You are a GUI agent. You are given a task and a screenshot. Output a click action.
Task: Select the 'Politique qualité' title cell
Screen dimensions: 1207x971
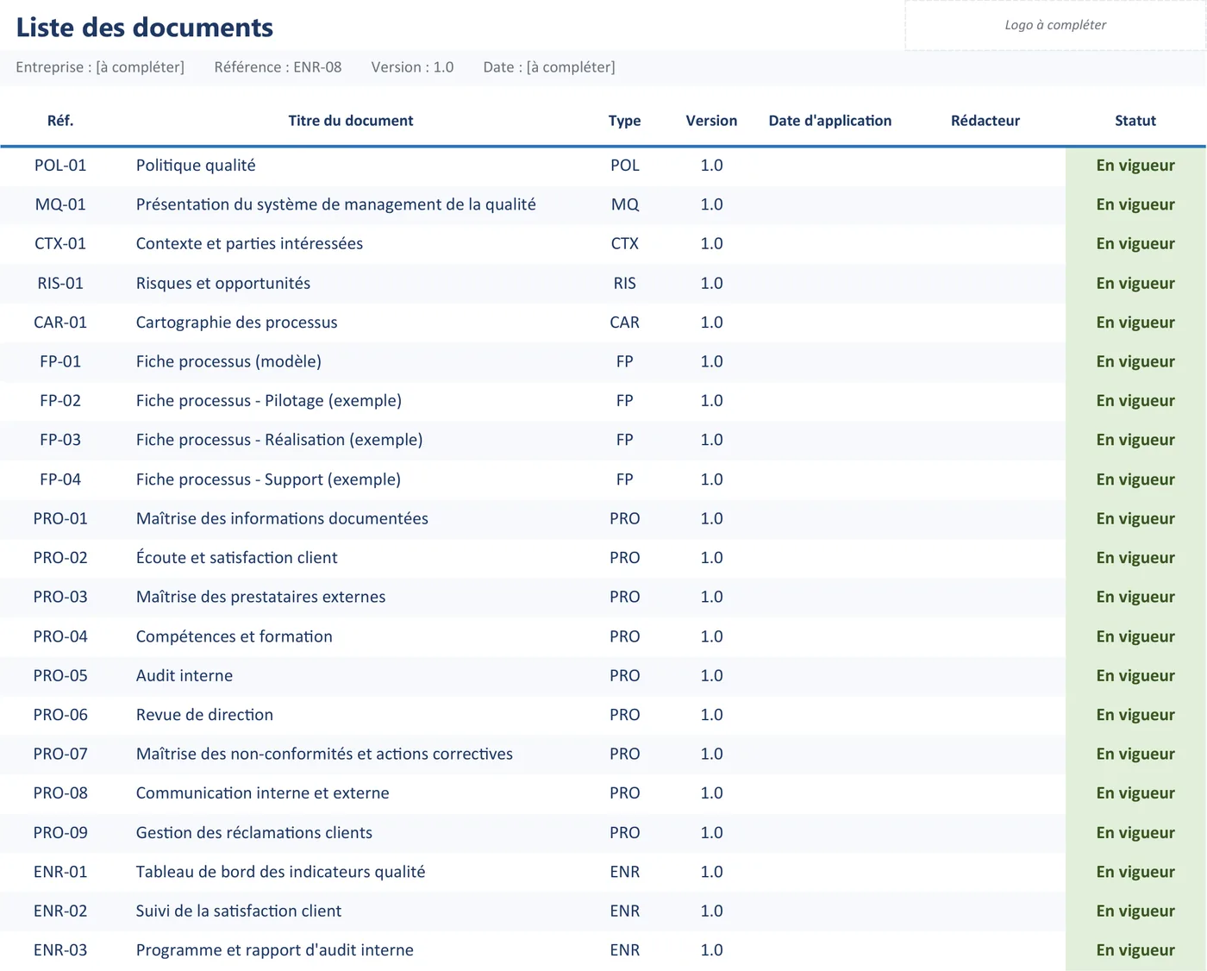[x=196, y=166]
